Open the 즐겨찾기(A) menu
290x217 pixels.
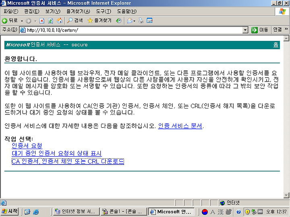click(x=78, y=11)
